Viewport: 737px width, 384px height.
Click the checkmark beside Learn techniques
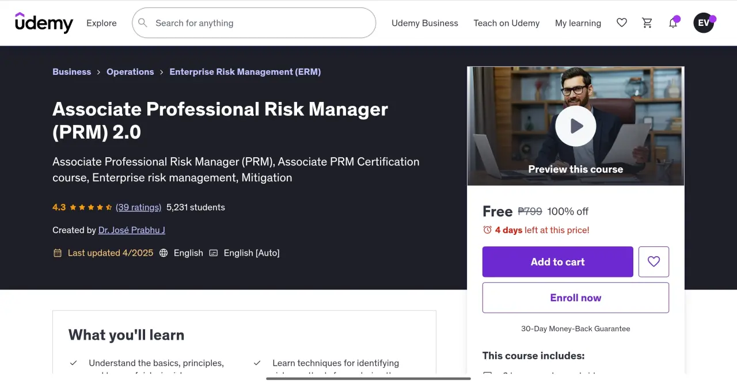tap(257, 363)
